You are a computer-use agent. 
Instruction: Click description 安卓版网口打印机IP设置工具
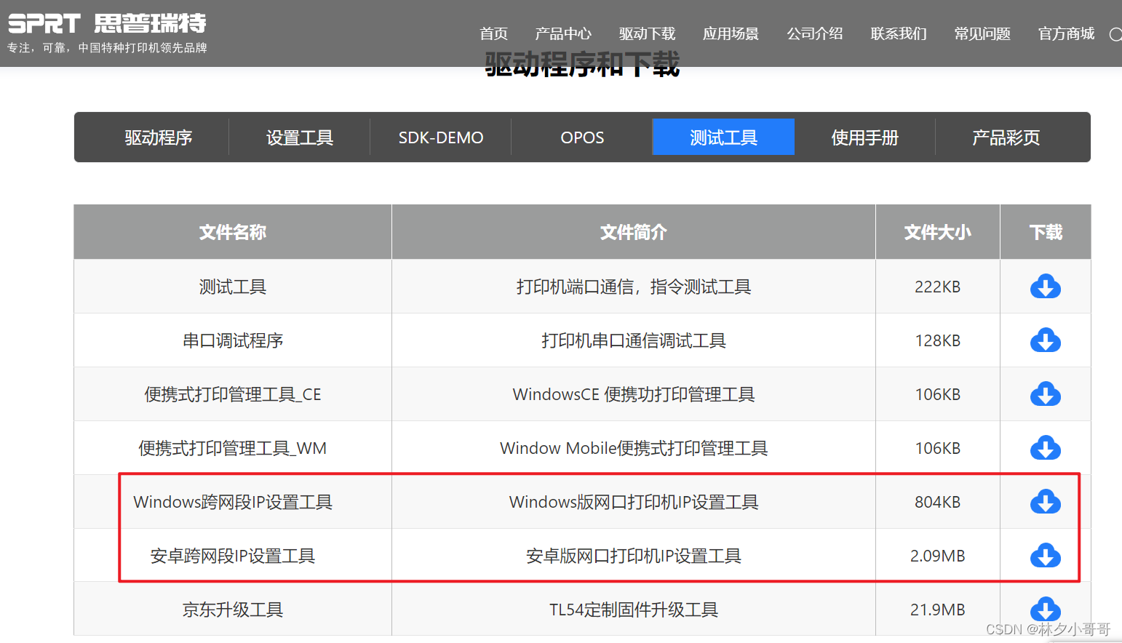pyautogui.click(x=634, y=556)
